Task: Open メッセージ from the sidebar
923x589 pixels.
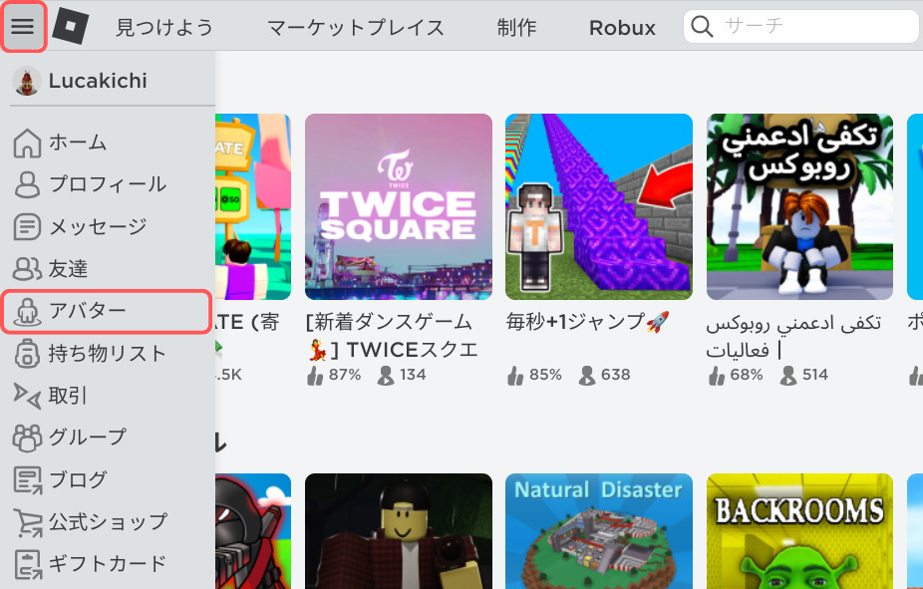Action: [98, 226]
